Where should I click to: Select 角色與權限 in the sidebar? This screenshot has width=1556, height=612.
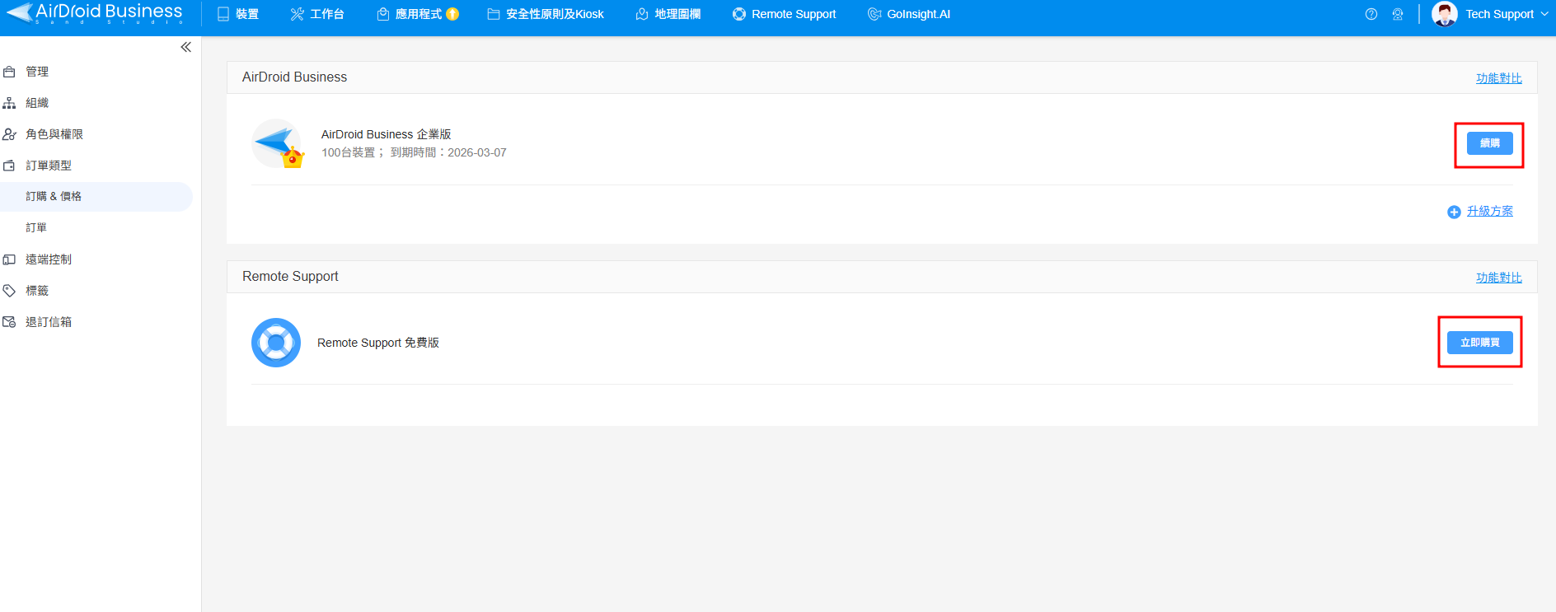tap(54, 134)
